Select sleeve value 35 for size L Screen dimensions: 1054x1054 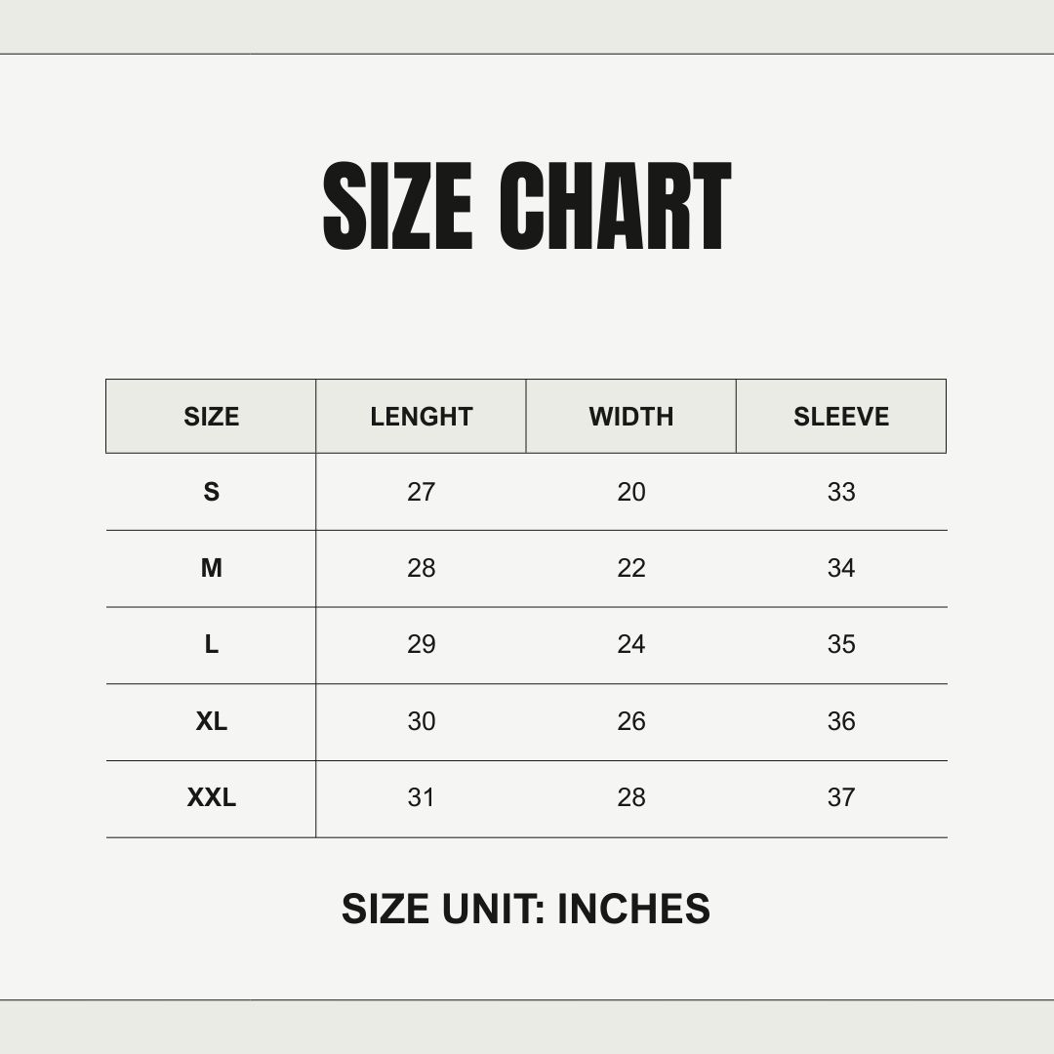coord(841,644)
